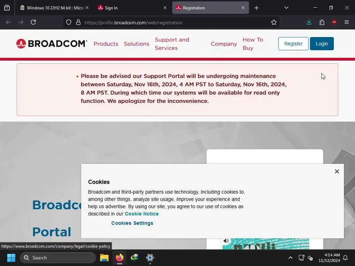Open the How To Buy menu

click(x=253, y=44)
